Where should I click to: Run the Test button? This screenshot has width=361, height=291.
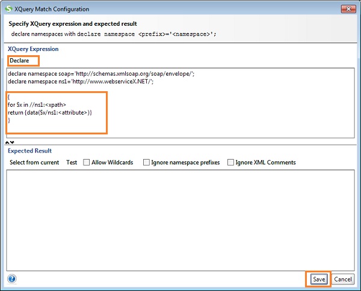tap(72, 162)
